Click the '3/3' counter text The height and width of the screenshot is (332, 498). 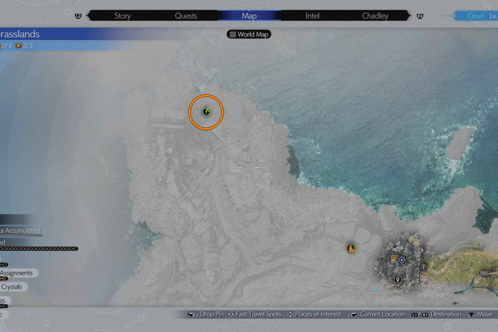point(28,46)
